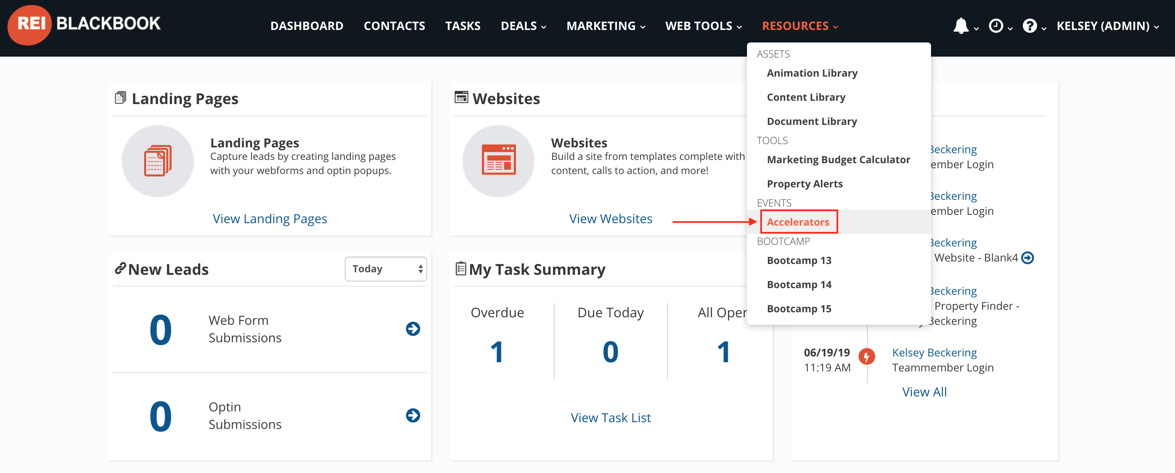Open the Contacts page
This screenshot has height=473, width=1175.
394,26
